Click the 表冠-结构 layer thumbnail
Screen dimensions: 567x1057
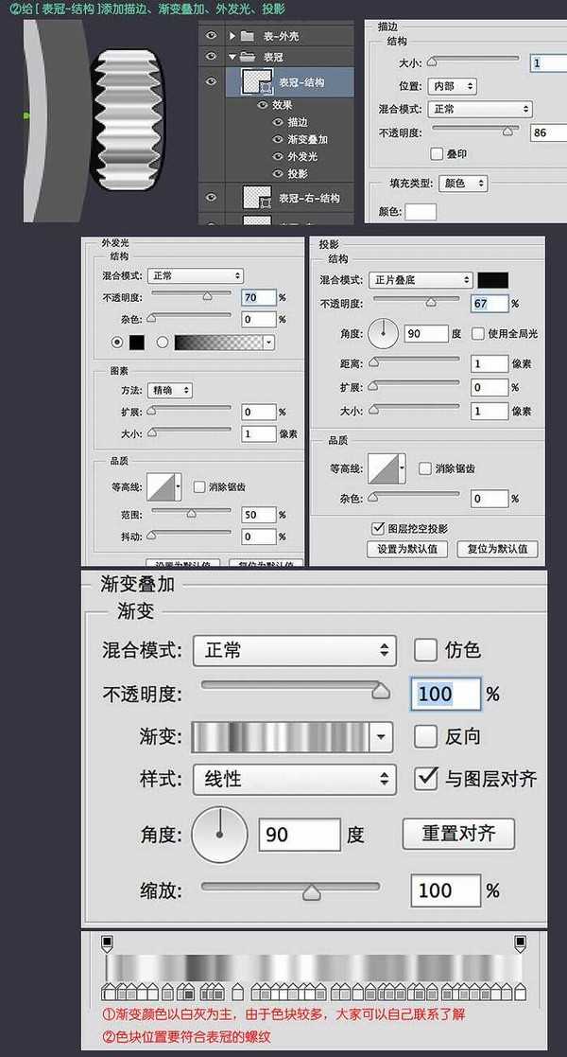click(x=257, y=82)
